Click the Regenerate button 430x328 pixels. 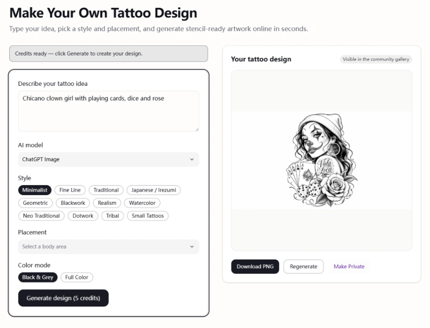(303, 266)
